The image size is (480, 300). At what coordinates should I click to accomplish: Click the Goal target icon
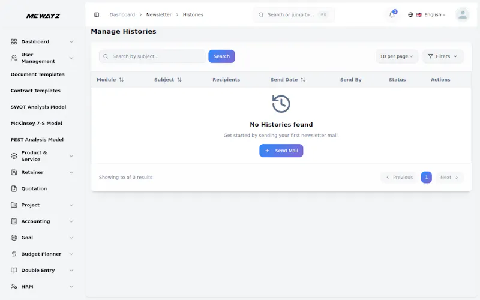pyautogui.click(x=14, y=238)
